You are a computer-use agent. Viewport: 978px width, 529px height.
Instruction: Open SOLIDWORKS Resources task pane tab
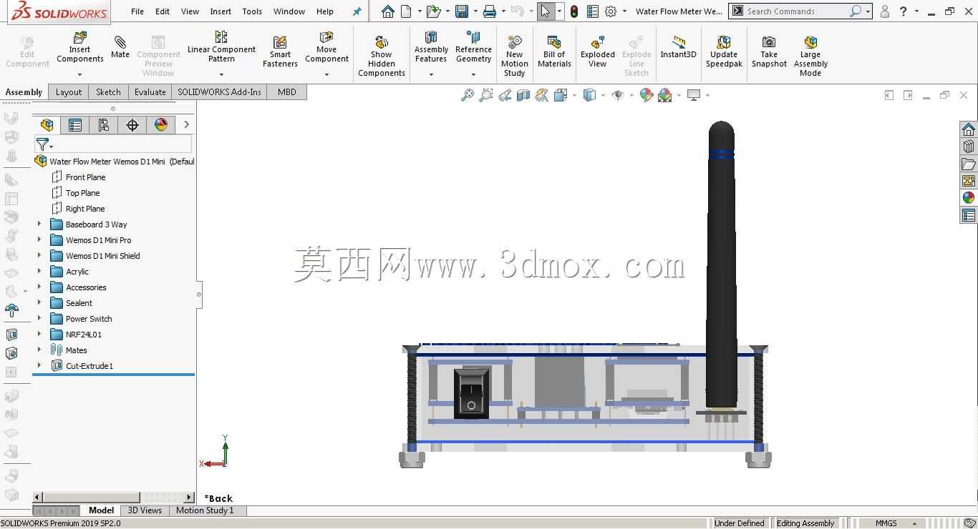969,129
